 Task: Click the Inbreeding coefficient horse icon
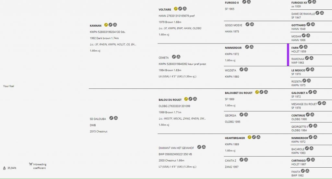pos(31,164)
